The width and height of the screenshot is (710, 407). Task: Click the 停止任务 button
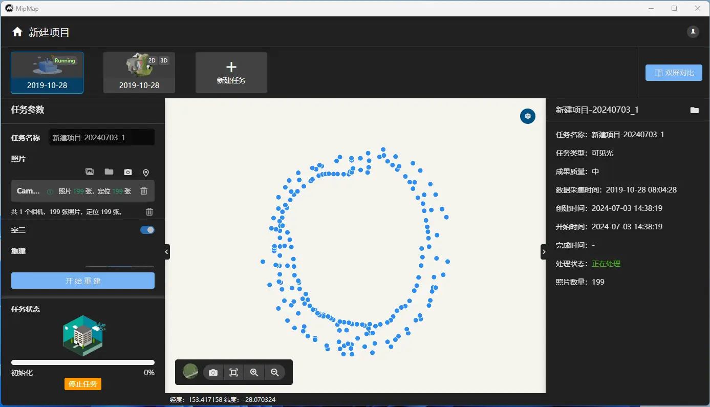point(83,384)
